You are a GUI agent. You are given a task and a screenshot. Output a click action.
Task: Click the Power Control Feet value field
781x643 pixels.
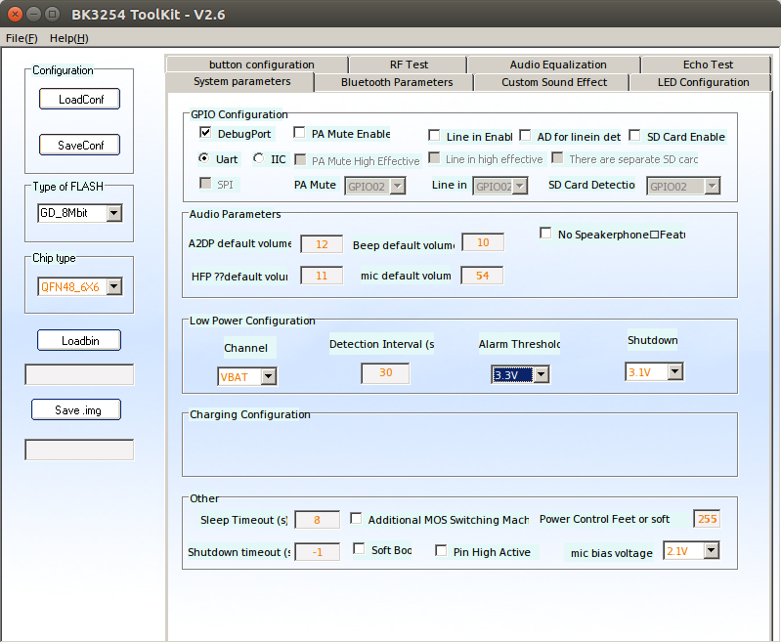[x=707, y=519]
